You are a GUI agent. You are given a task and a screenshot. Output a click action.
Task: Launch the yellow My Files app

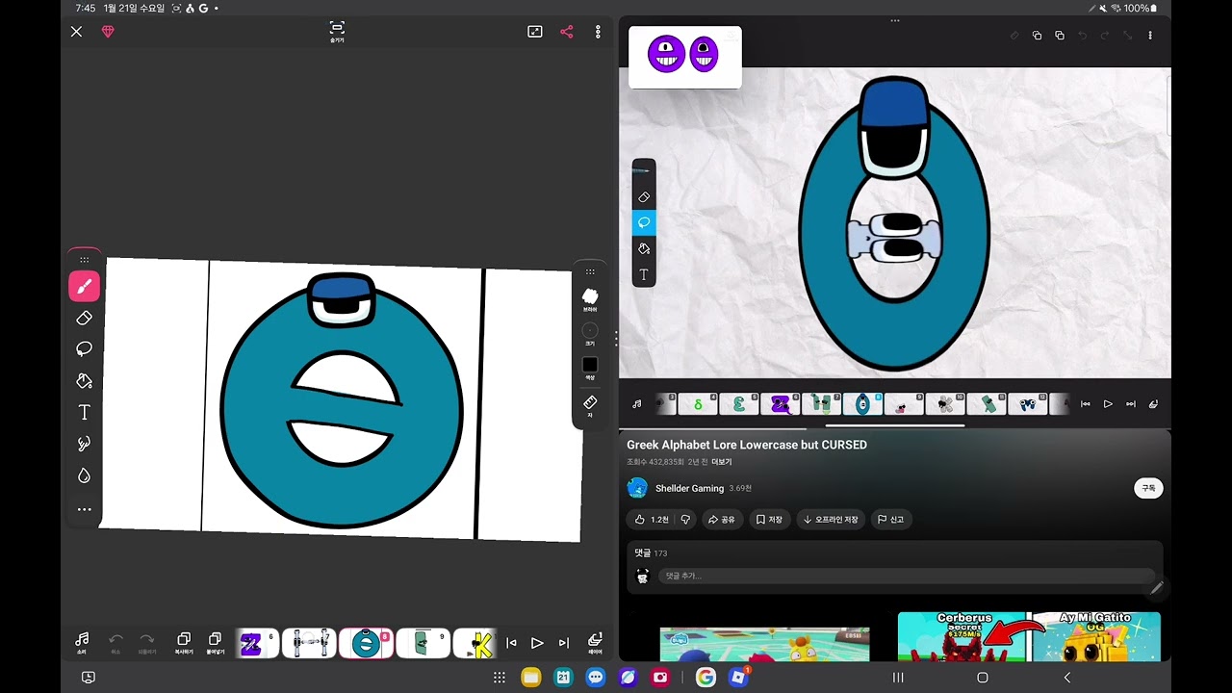point(530,678)
